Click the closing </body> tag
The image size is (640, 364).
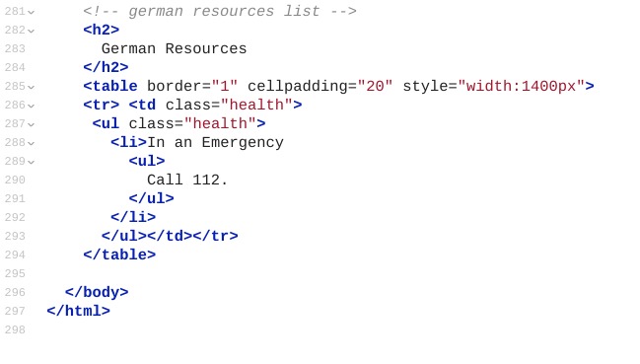pos(97,293)
